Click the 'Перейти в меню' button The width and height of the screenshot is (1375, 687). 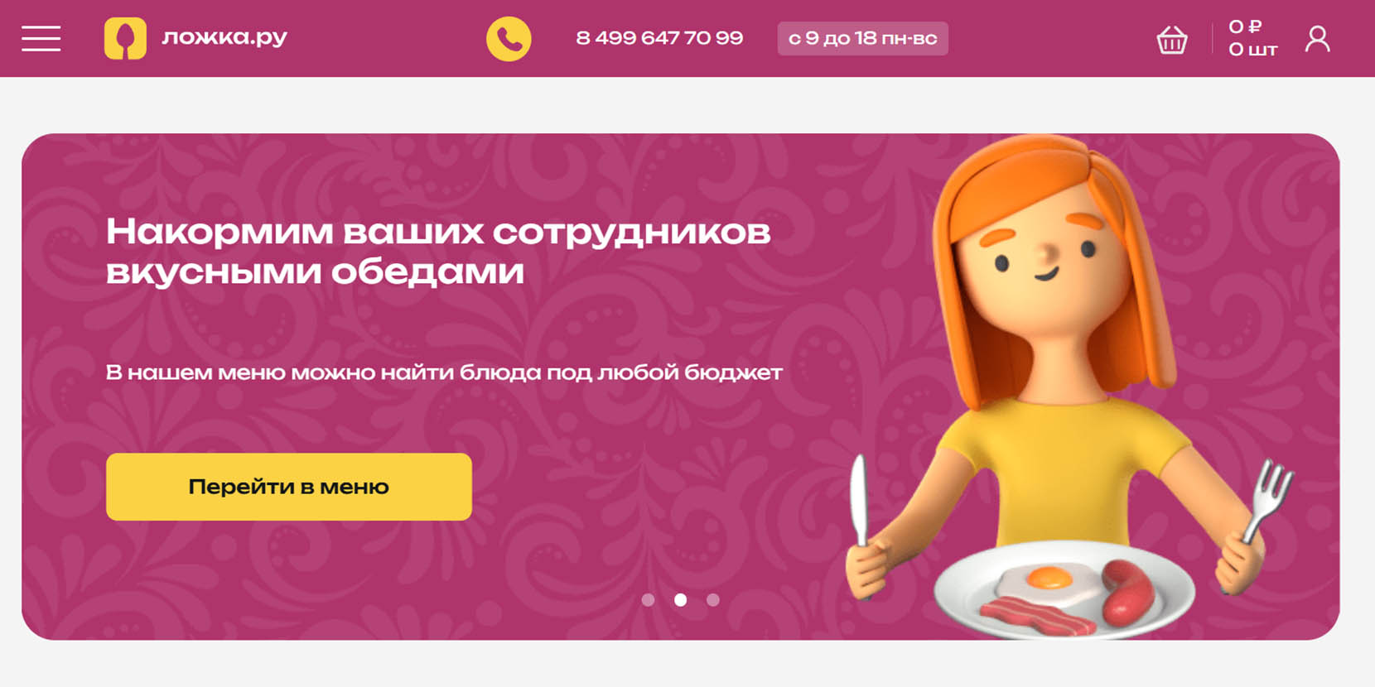pyautogui.click(x=289, y=487)
